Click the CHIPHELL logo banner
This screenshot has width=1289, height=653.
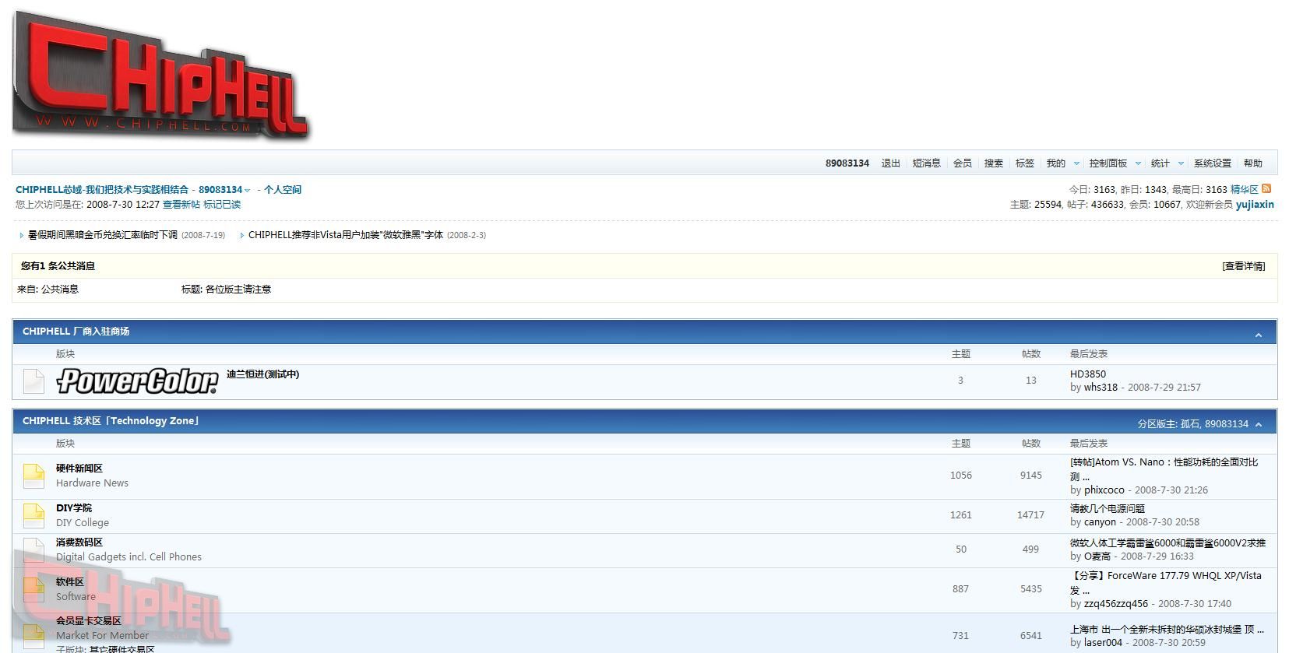161,76
